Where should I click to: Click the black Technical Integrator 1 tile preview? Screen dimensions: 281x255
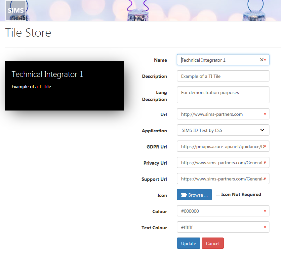pos(64,86)
